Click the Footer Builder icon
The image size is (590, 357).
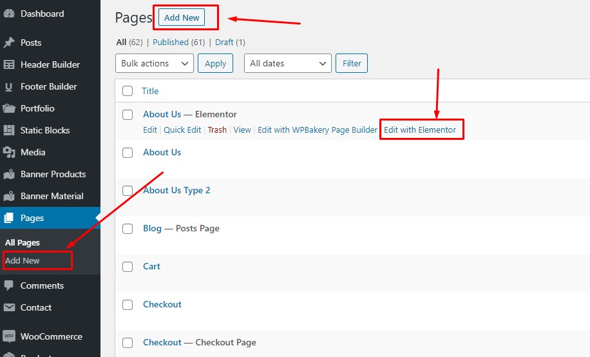click(9, 86)
